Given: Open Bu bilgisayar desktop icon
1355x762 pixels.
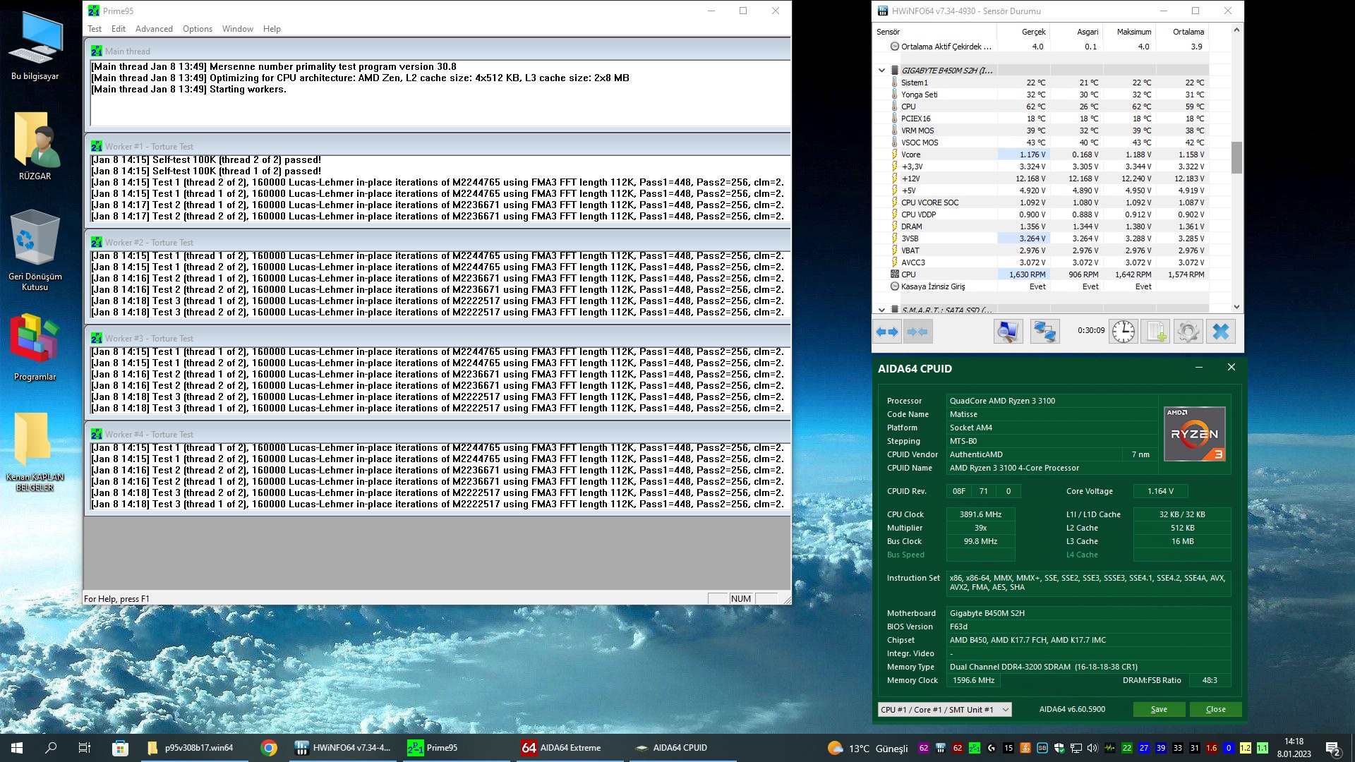Looking at the screenshot, I should (35, 47).
